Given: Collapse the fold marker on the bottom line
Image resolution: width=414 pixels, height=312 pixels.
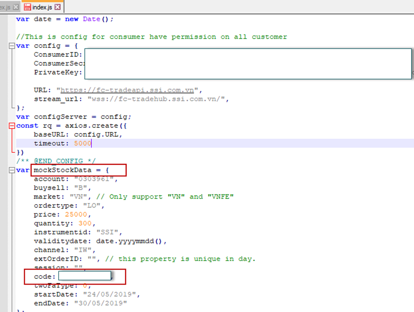Looking at the screenshot, I should point(11,310).
